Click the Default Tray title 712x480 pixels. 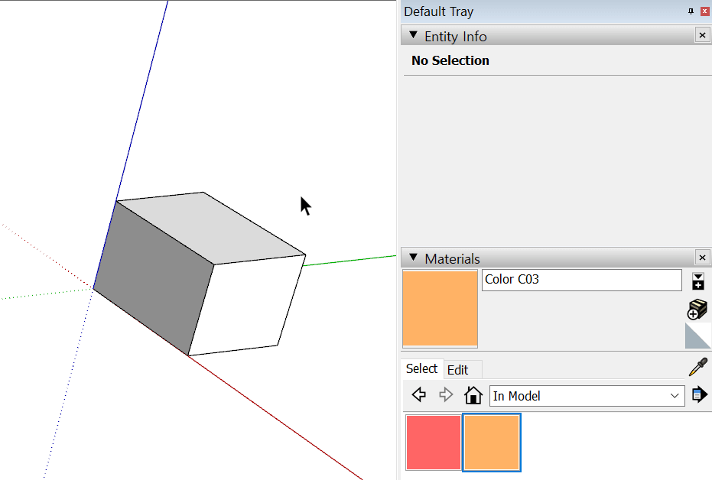(439, 11)
